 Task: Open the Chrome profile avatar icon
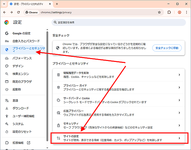(x=179, y=12)
